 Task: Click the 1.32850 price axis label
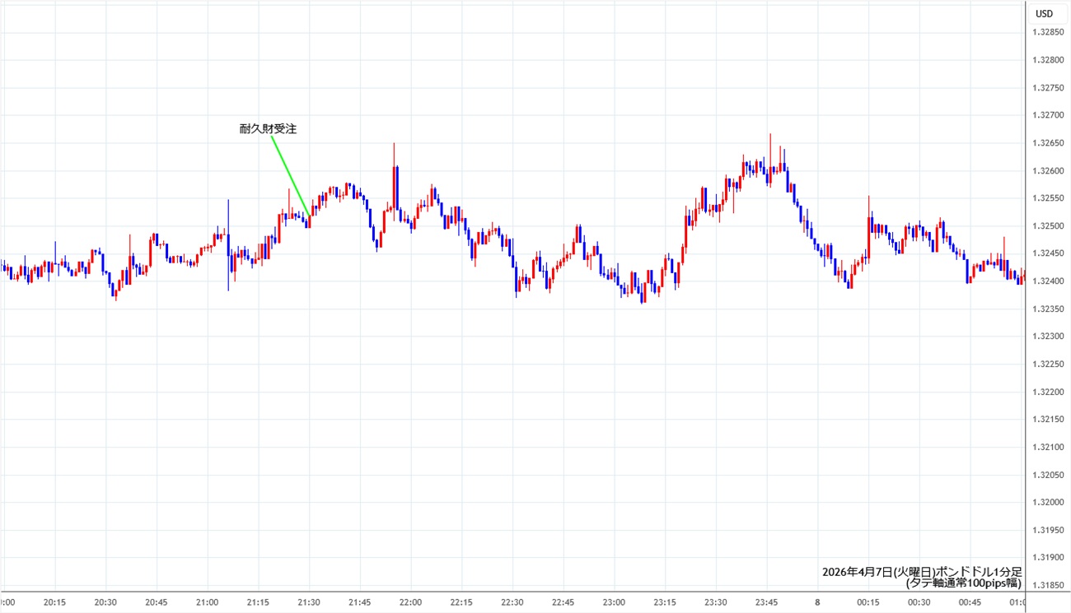tap(1048, 32)
